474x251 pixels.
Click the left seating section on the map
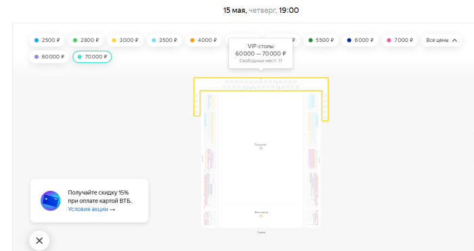click(x=209, y=160)
